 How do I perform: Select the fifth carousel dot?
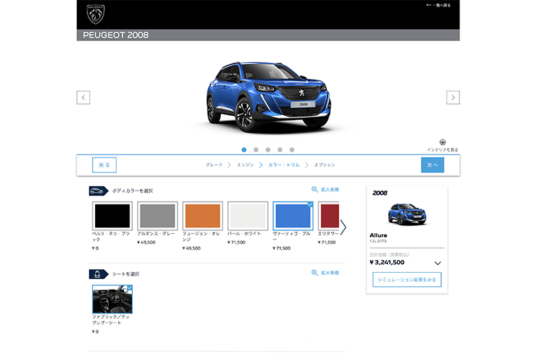coord(292,150)
